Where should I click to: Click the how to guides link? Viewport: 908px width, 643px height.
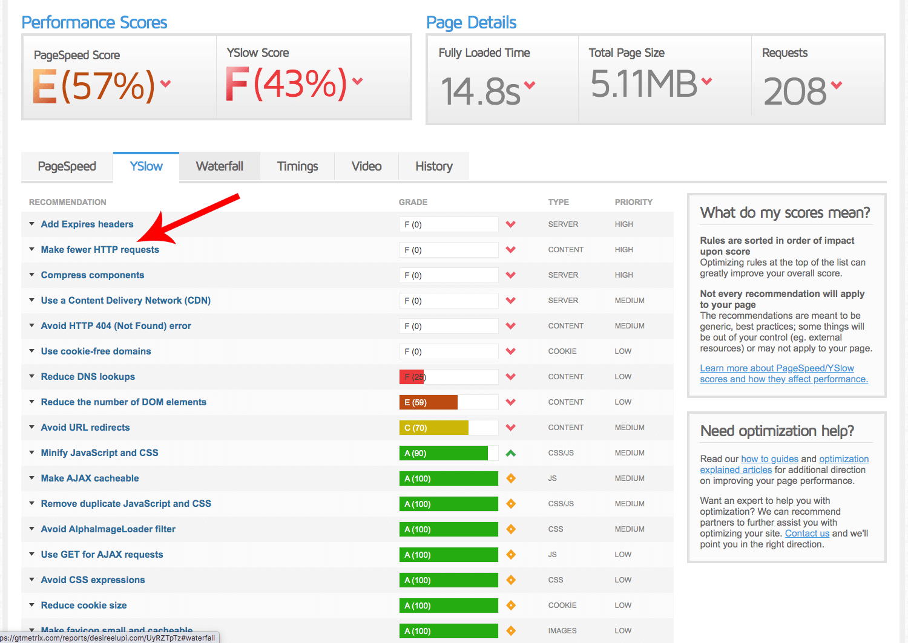pos(769,459)
